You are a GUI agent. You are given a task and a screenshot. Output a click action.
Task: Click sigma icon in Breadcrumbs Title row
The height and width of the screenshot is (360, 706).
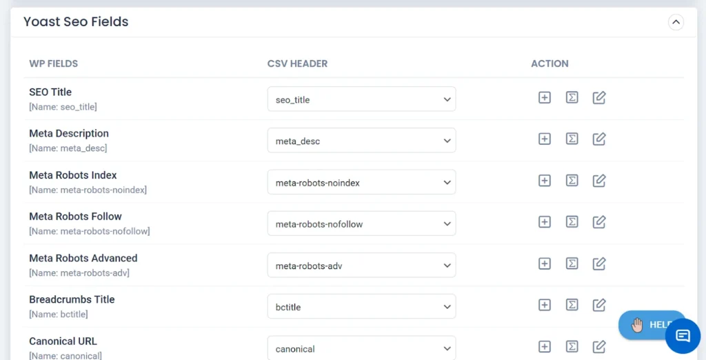[572, 305]
